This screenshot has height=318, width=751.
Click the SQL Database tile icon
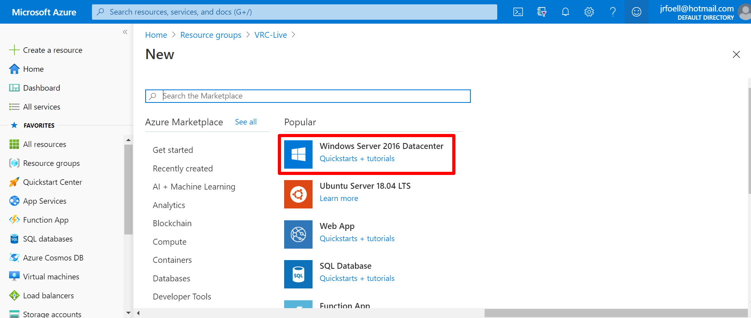tap(298, 274)
